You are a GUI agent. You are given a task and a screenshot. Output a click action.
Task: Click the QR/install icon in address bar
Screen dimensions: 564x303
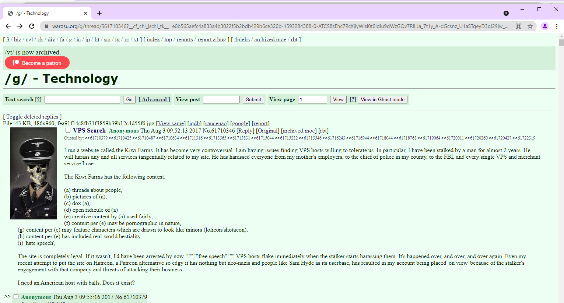coord(518,26)
